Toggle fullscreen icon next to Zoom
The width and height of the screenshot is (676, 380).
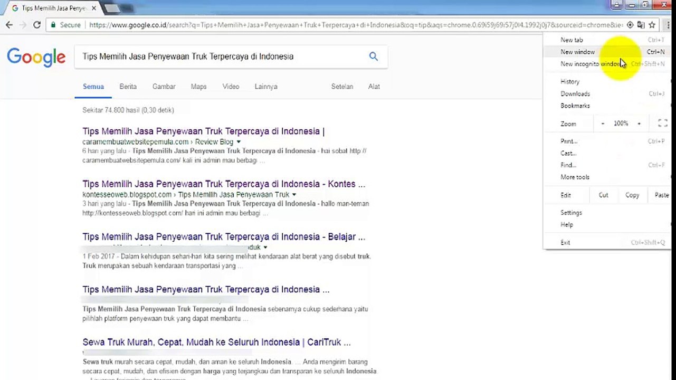[x=663, y=123]
